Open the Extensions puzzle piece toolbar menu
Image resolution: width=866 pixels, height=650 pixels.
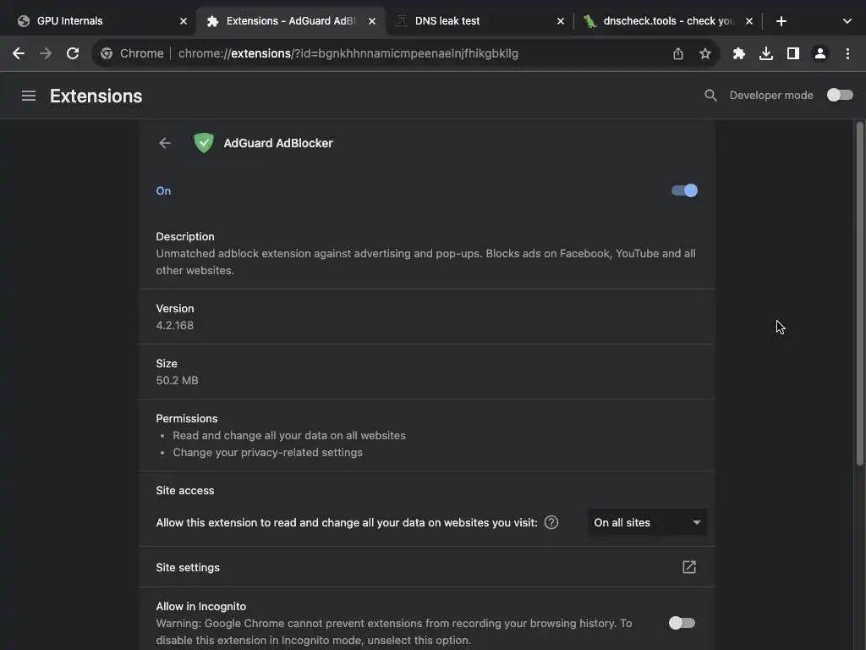[x=738, y=53]
